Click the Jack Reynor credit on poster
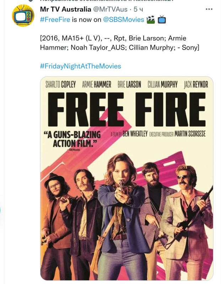This screenshot has height=284, width=221. click(x=196, y=84)
